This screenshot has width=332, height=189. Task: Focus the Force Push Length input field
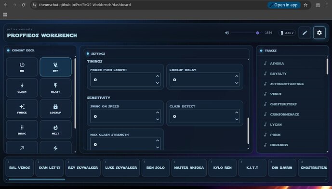[x=125, y=79]
